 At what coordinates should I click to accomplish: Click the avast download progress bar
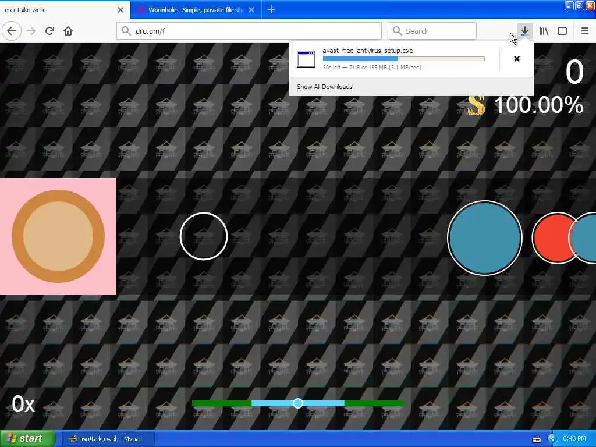pyautogui.click(x=404, y=59)
